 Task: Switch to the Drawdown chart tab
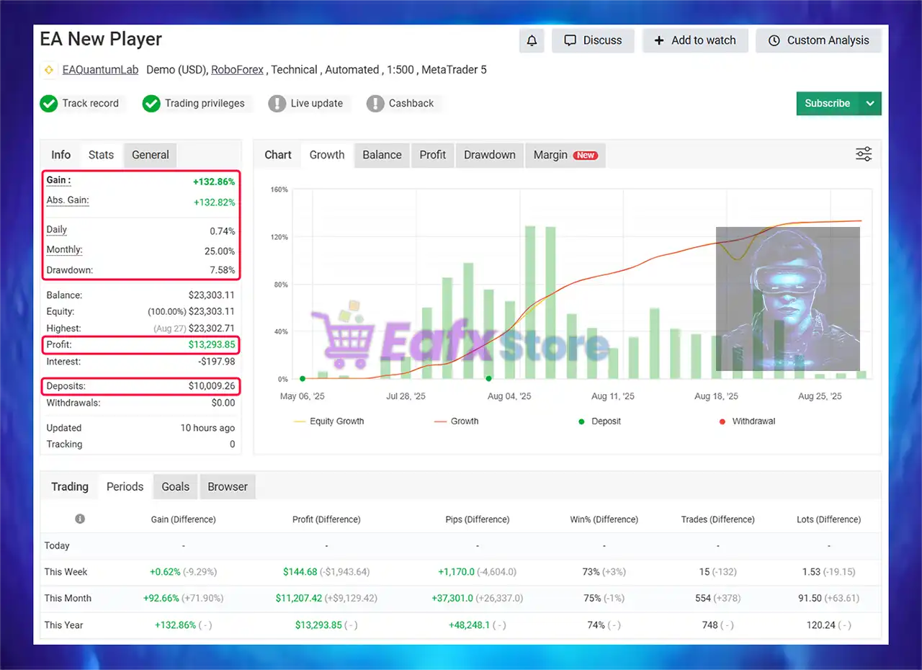[490, 155]
